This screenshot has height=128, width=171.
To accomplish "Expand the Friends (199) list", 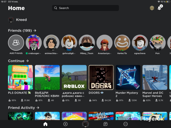I will 22,31.
